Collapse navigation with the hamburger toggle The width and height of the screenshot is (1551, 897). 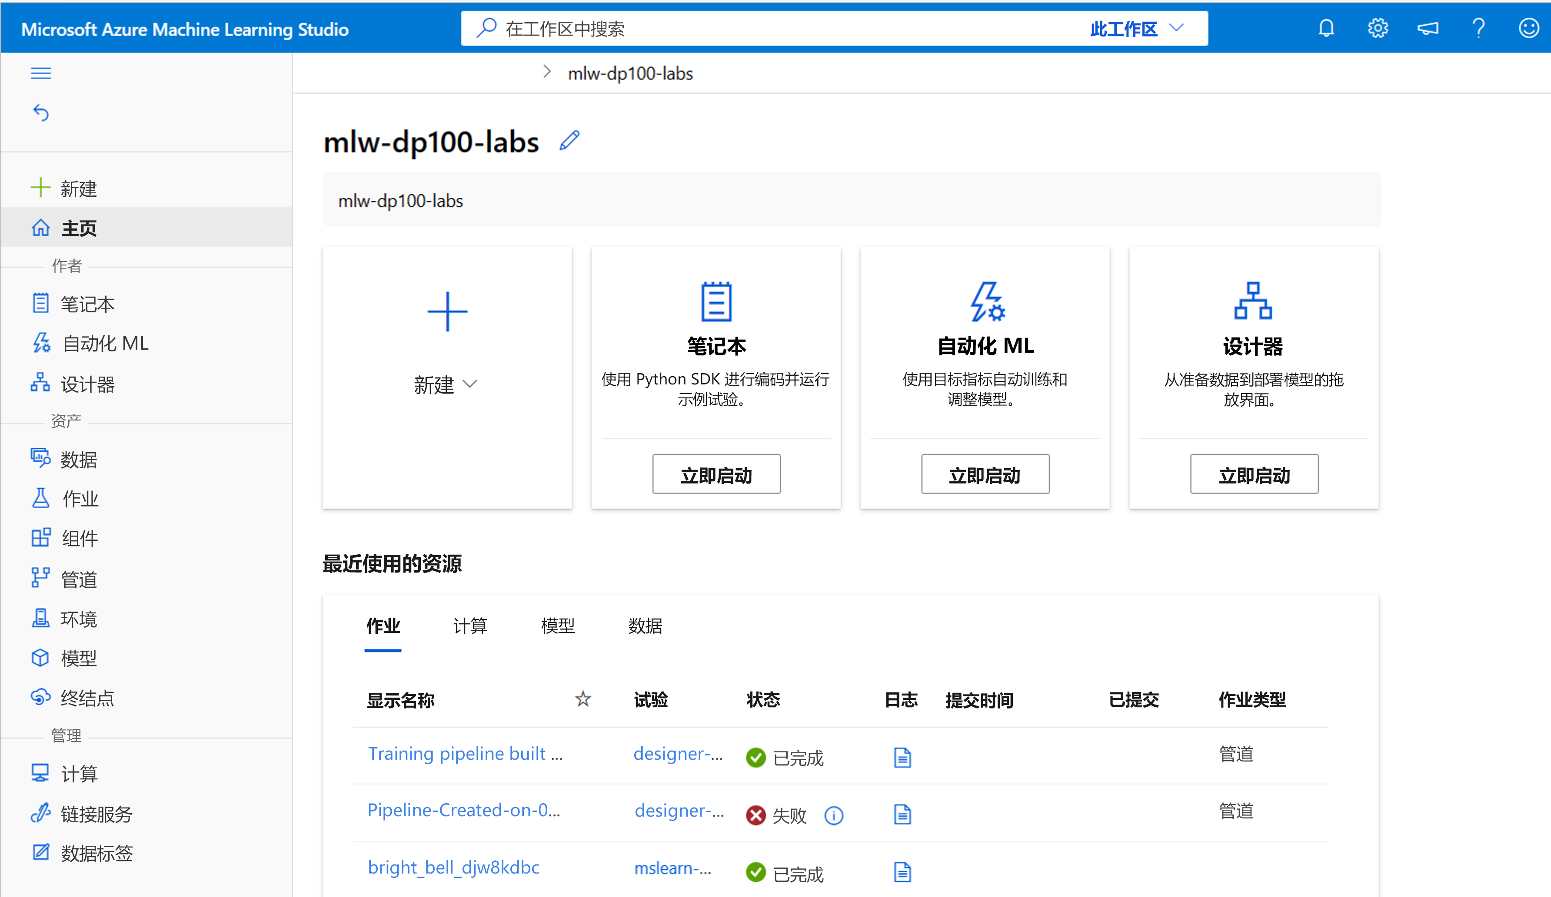[40, 72]
